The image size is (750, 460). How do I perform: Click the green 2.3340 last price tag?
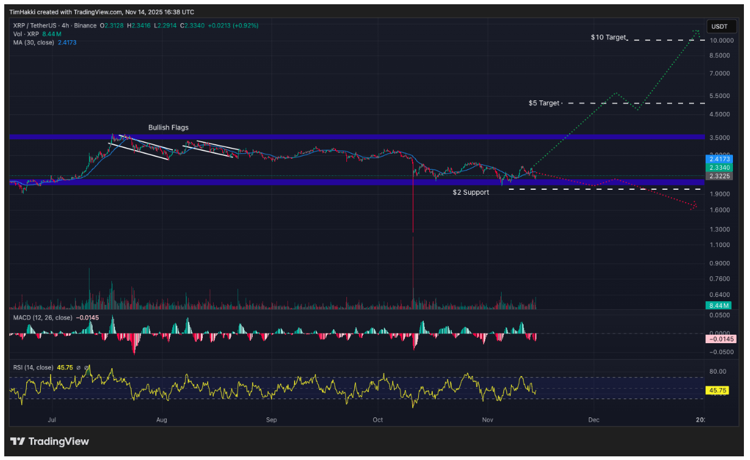click(x=718, y=167)
